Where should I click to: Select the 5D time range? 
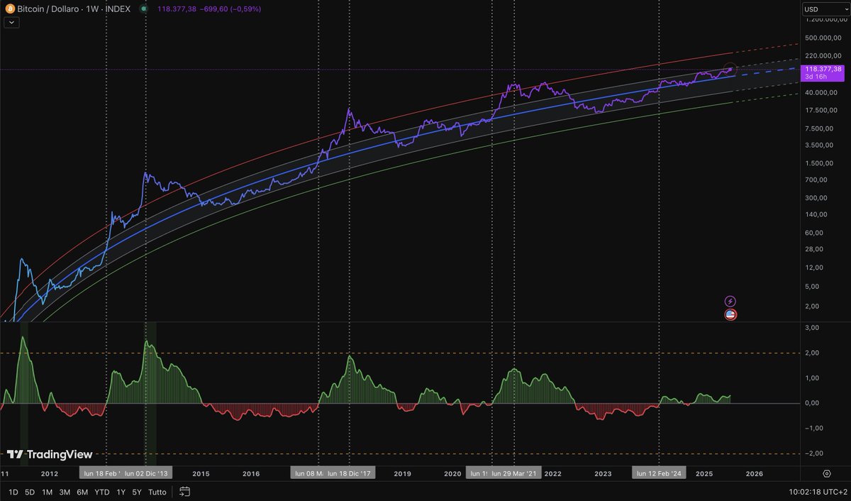pos(30,492)
